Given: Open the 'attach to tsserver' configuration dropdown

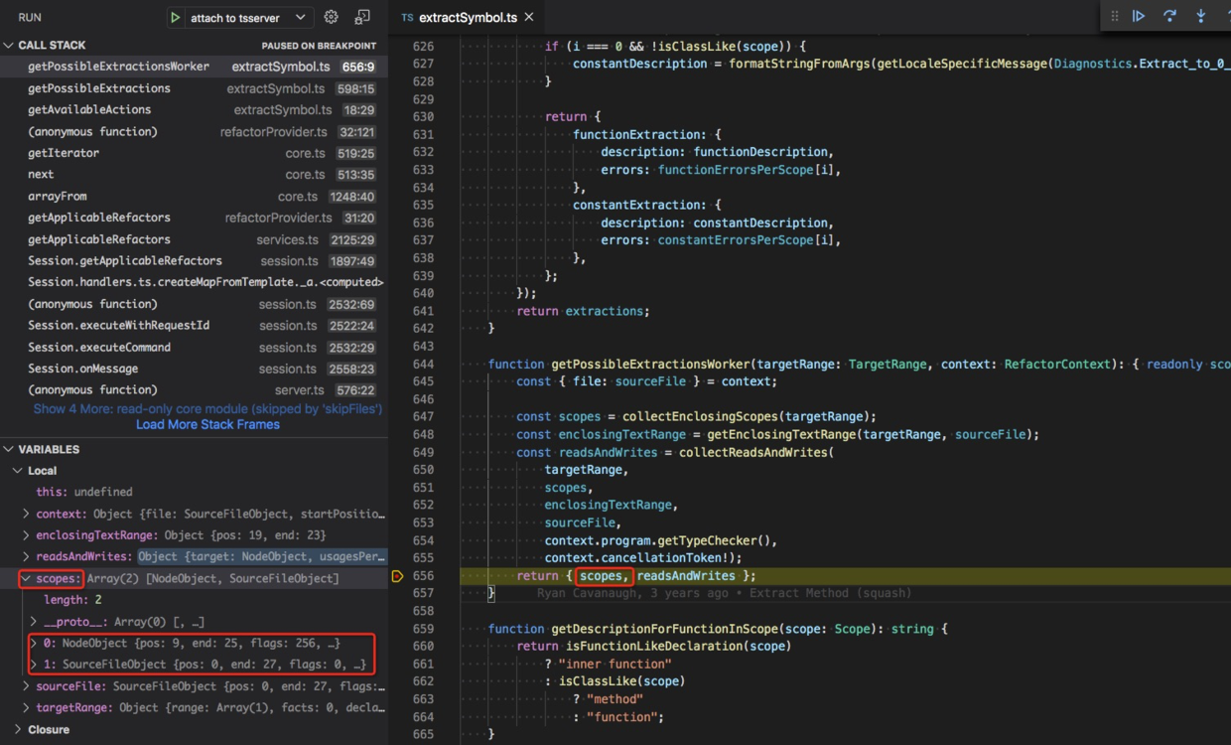Looking at the screenshot, I should pos(239,16).
